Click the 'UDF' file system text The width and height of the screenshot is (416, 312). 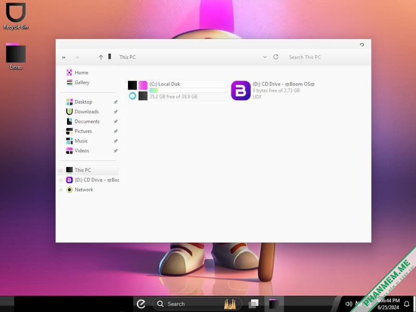[x=257, y=97]
